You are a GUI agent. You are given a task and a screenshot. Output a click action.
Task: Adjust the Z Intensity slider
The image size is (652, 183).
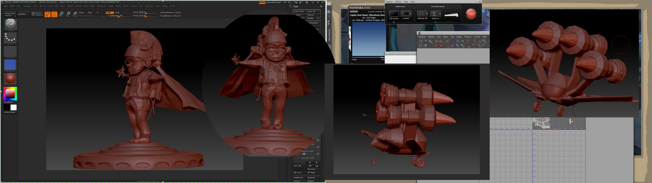[118, 15]
